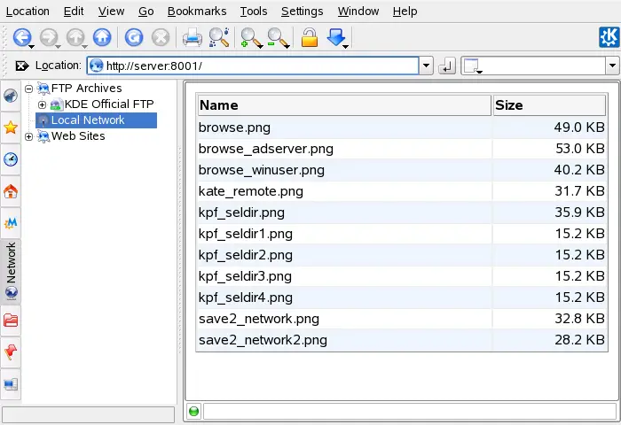Collapse the FTP Archives tree node
The height and width of the screenshot is (425, 621).
tap(29, 89)
